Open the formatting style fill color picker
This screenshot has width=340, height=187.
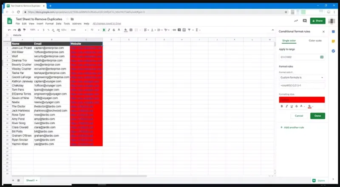[x=310, y=106]
